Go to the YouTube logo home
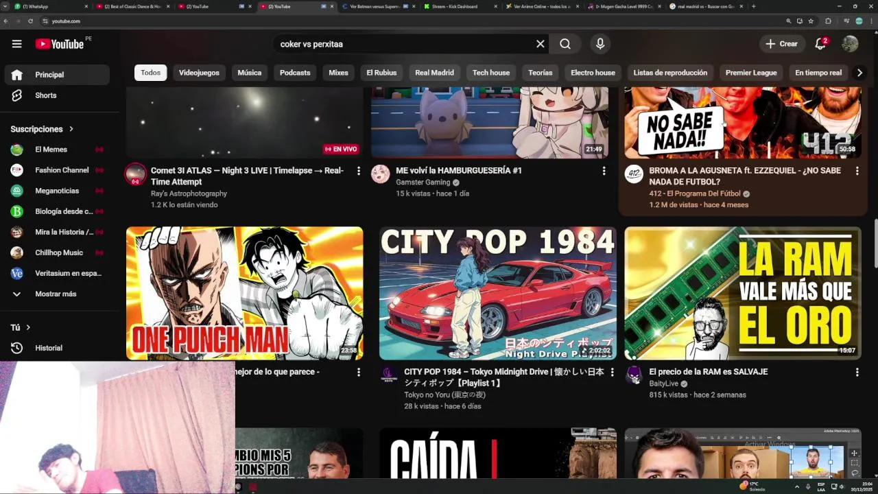Image resolution: width=878 pixels, height=494 pixels. coord(60,44)
